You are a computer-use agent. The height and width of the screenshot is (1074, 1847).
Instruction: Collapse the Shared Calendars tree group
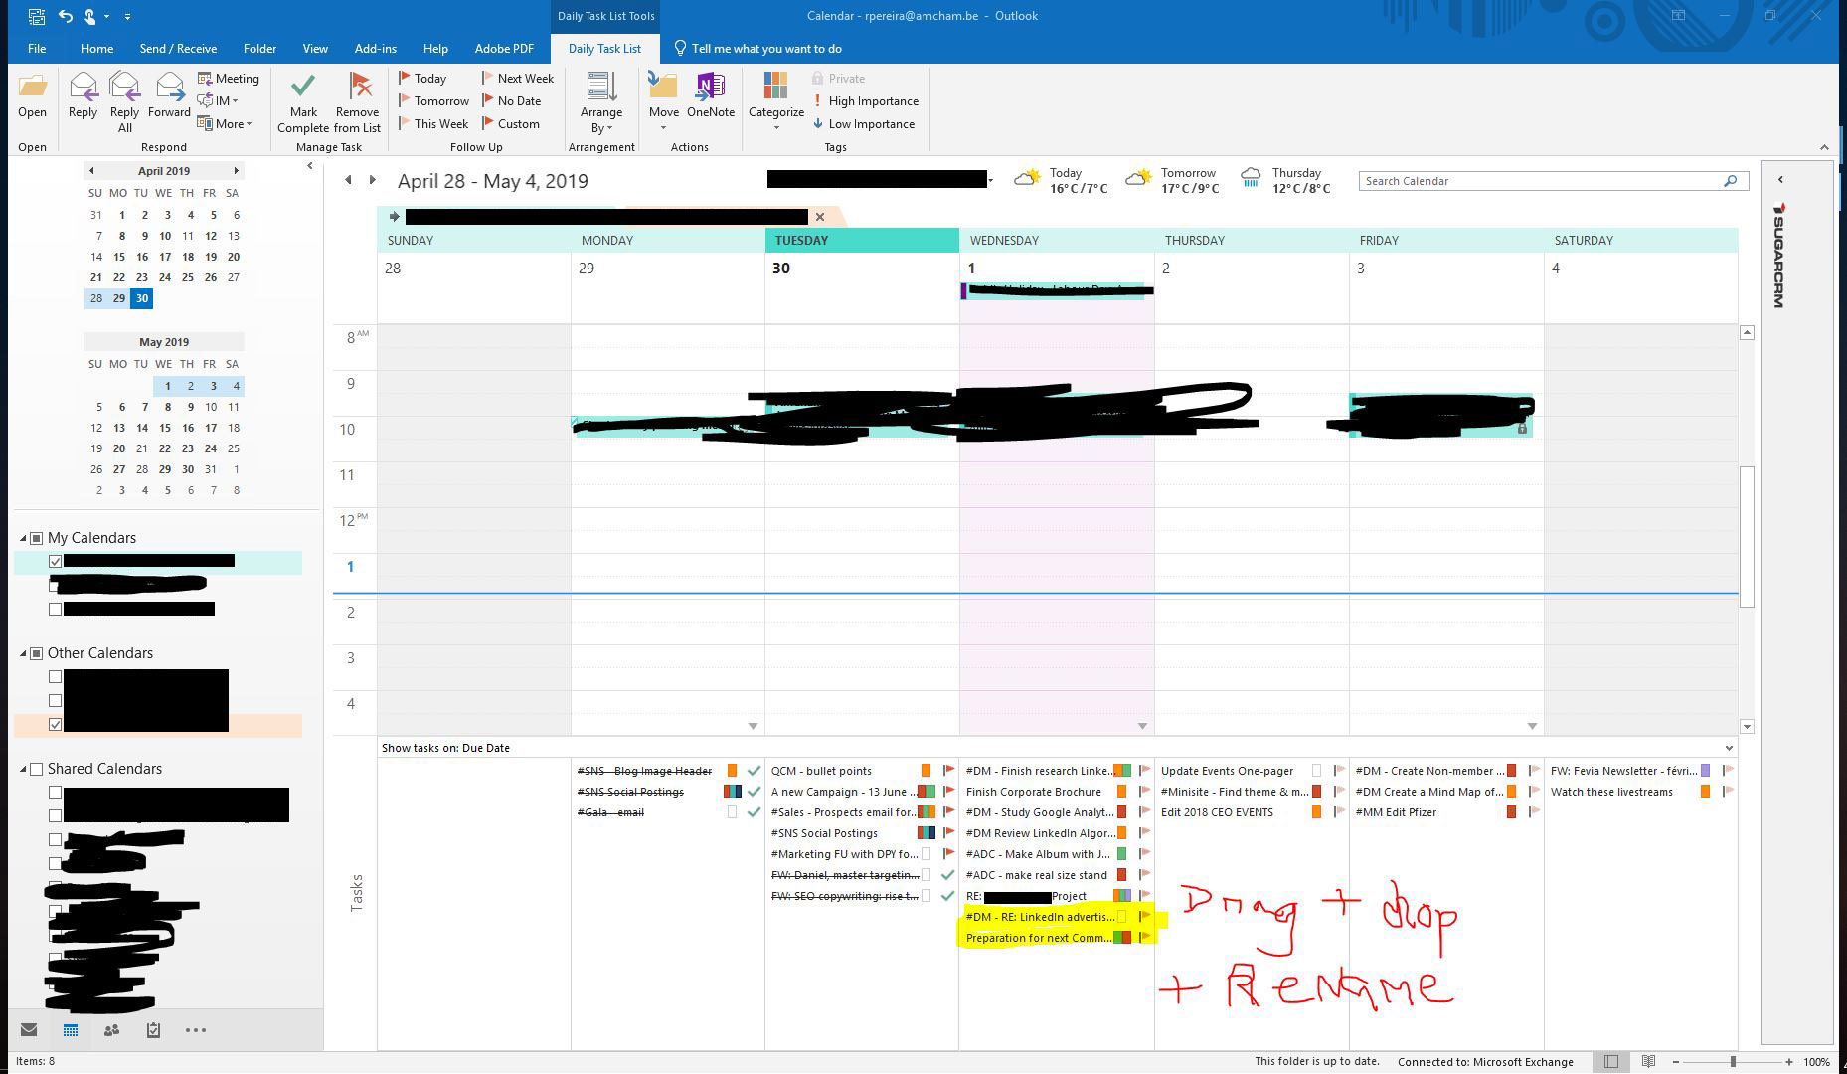pos(24,769)
